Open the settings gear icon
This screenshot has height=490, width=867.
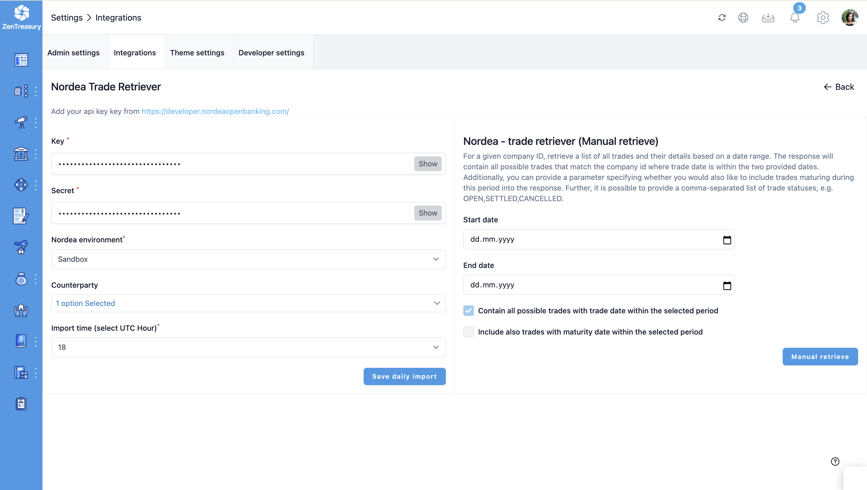[822, 17]
